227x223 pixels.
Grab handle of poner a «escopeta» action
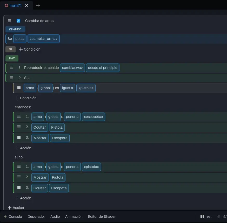pos(19,116)
